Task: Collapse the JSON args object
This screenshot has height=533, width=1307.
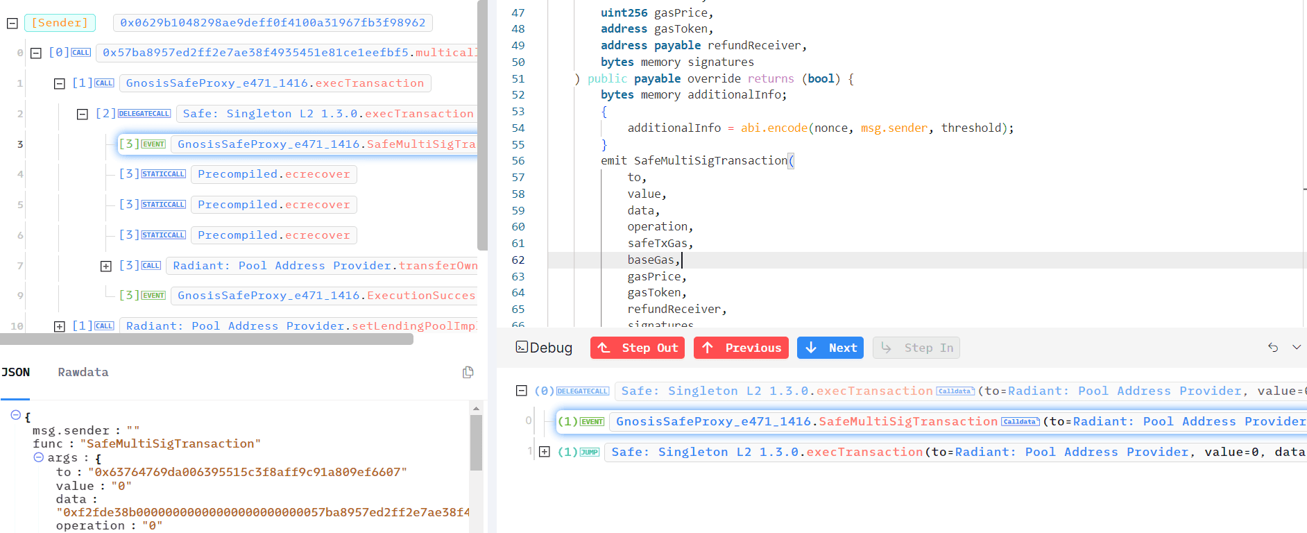Action: pos(39,457)
